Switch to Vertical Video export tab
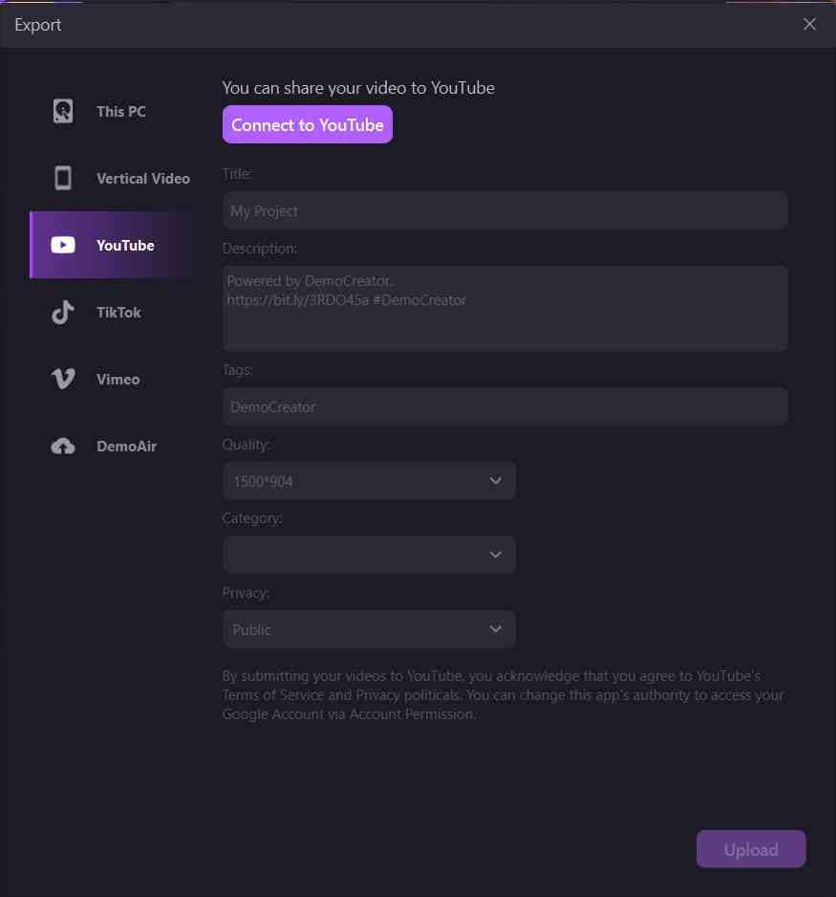Image resolution: width=836 pixels, height=897 pixels. tap(111, 178)
